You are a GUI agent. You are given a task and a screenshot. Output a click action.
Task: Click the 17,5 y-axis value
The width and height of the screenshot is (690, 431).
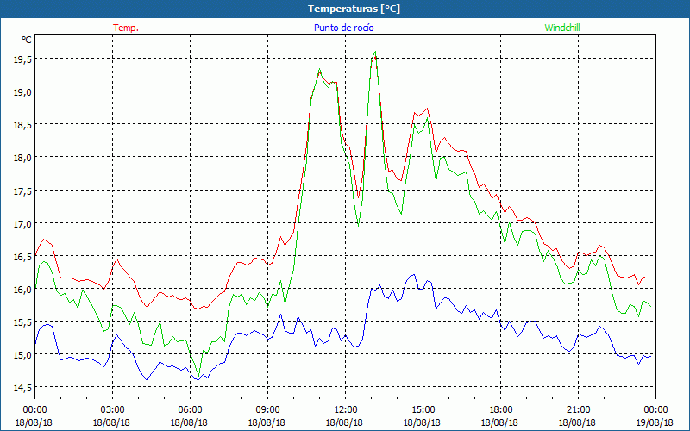pos(22,191)
